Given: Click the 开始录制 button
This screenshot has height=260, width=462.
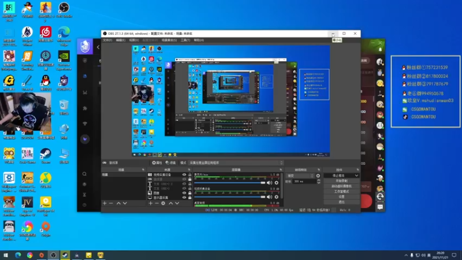Looking at the screenshot, I should tap(341, 181).
